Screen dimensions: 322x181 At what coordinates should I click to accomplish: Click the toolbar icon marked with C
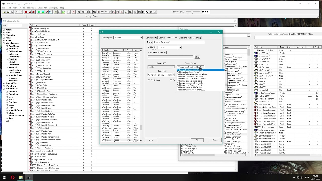pos(136,12)
